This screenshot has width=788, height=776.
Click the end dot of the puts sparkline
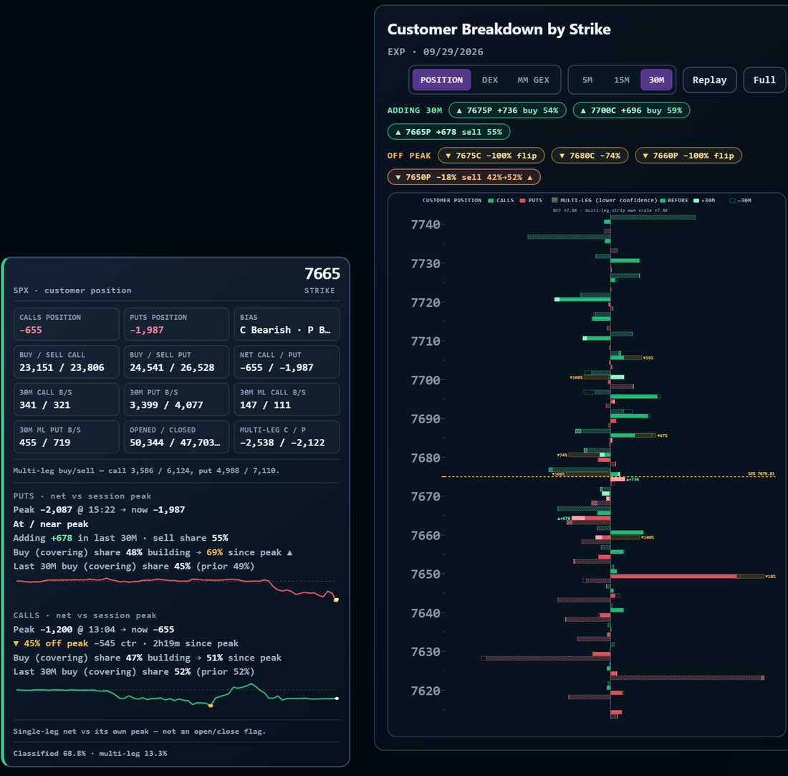(x=336, y=600)
